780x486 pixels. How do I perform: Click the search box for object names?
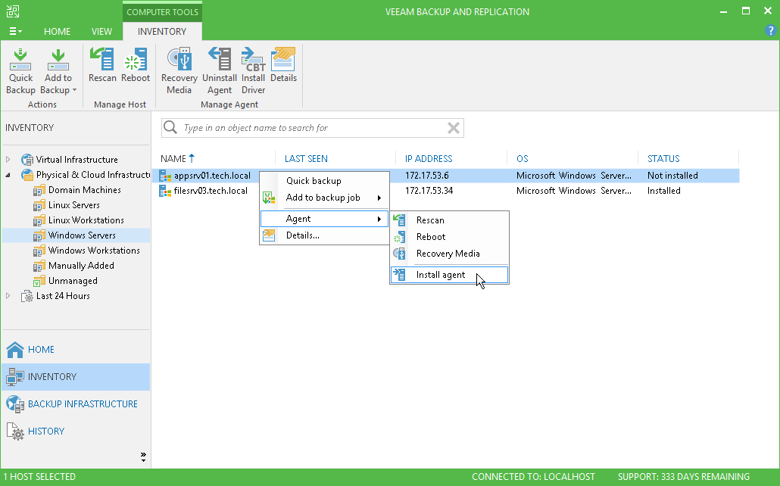click(x=313, y=128)
